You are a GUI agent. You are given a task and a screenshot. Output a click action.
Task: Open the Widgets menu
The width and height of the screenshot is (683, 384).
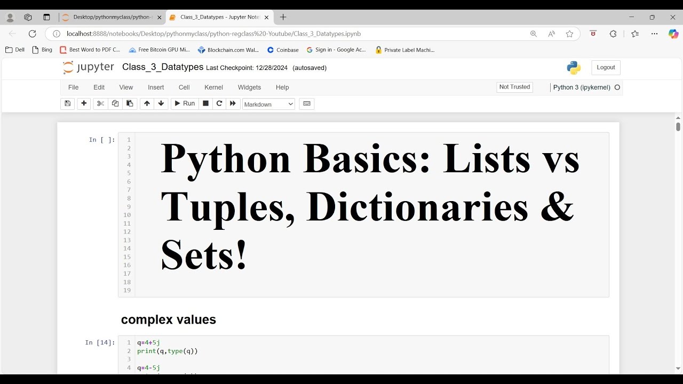point(249,87)
